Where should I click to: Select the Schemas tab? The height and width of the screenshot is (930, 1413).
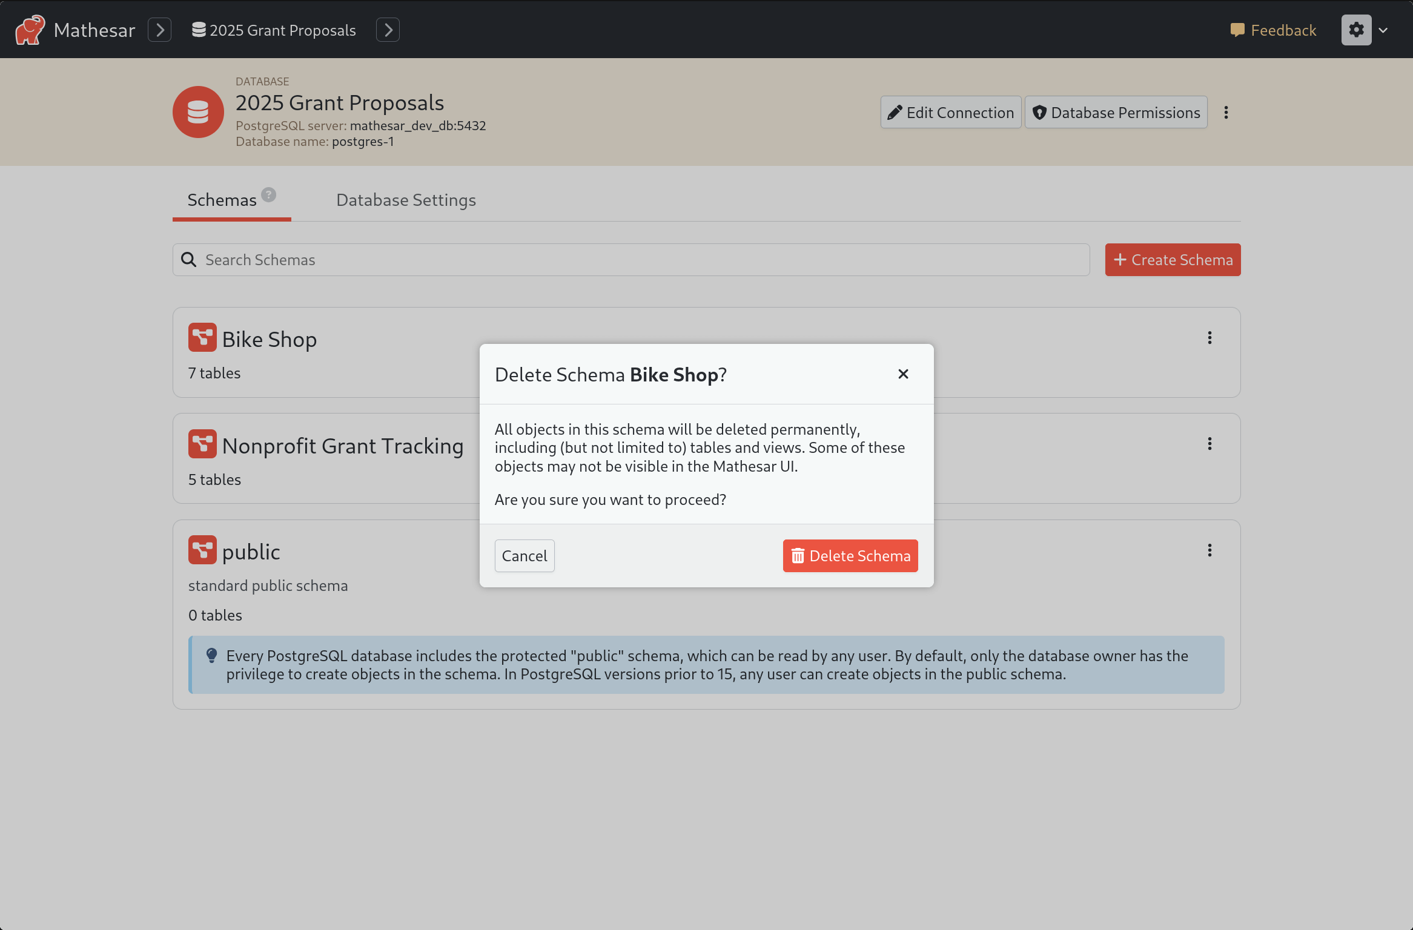pos(222,199)
